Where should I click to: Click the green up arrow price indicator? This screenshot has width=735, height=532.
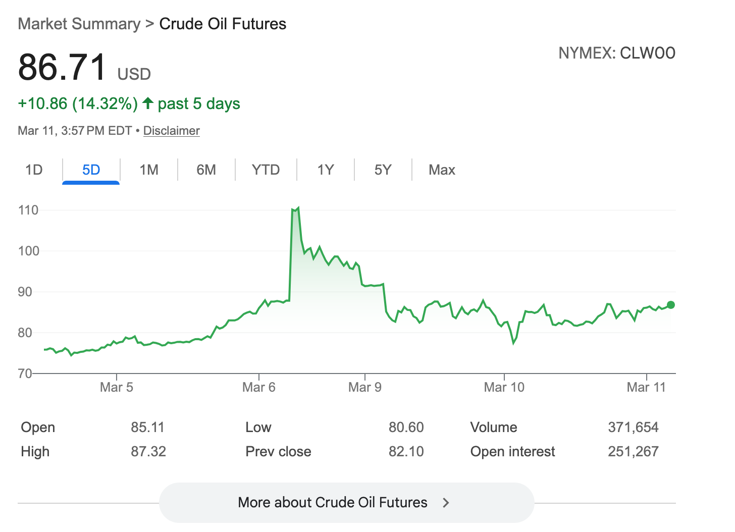pyautogui.click(x=147, y=103)
